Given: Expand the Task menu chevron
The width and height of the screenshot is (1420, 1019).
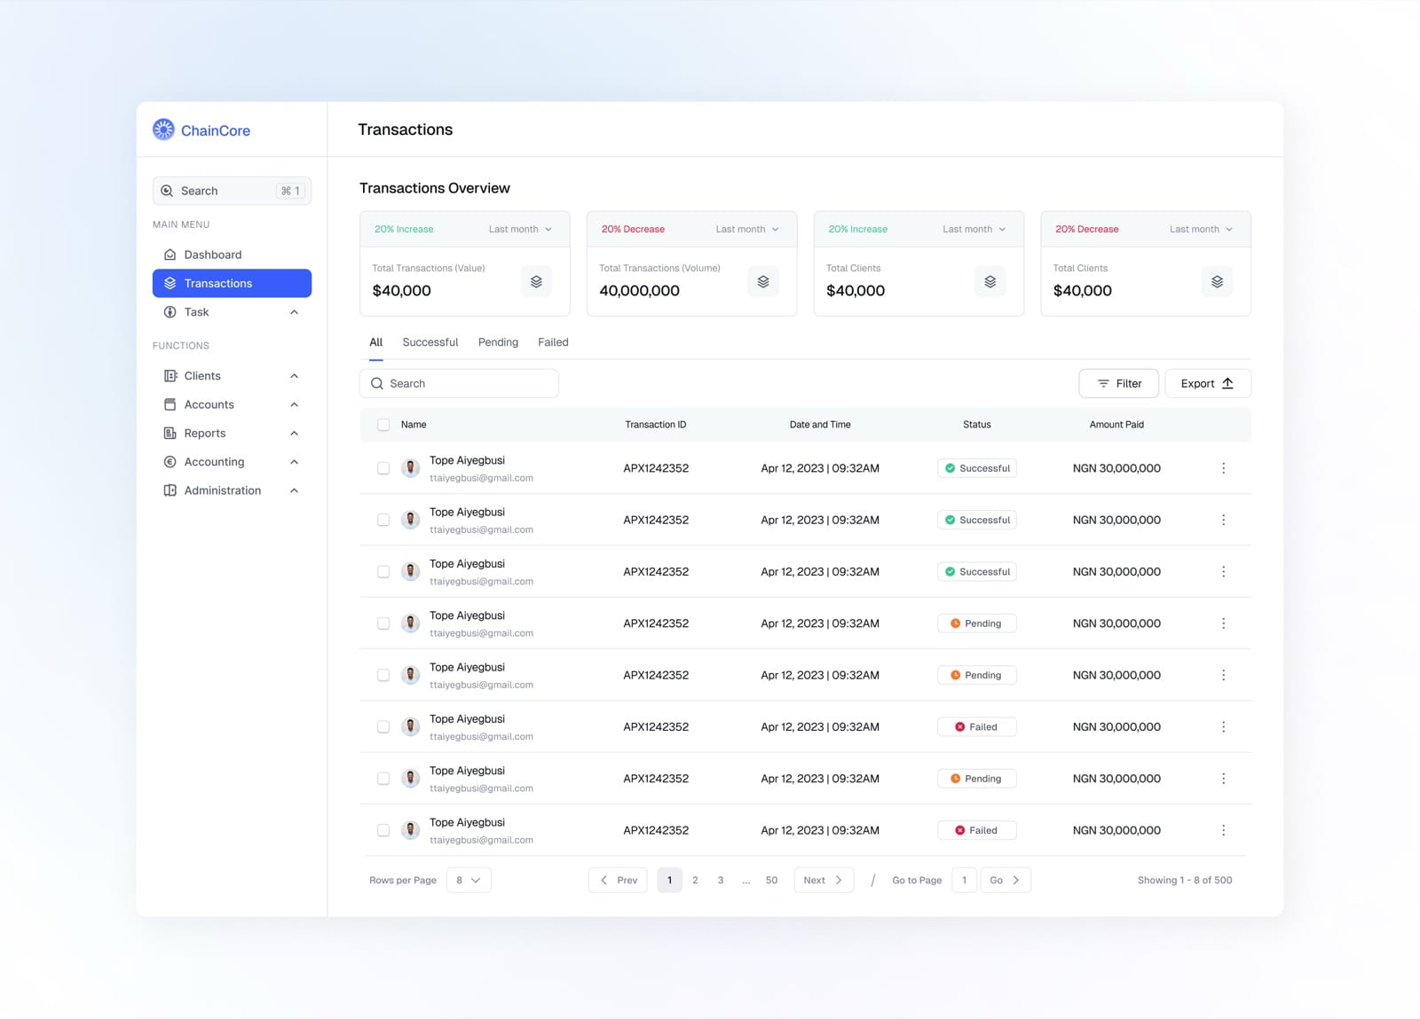Looking at the screenshot, I should tap(294, 312).
